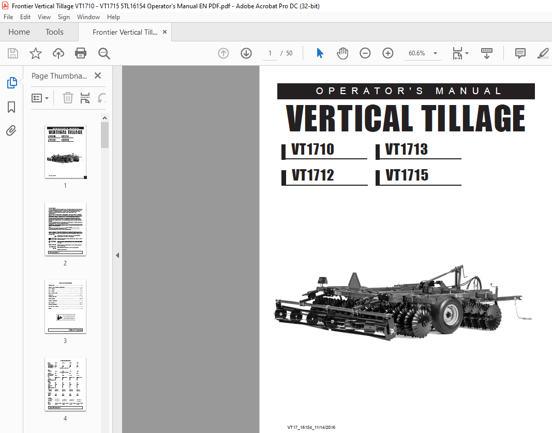Open the Bookmarks sidebar panel
This screenshot has width=552, height=433.
(11, 107)
